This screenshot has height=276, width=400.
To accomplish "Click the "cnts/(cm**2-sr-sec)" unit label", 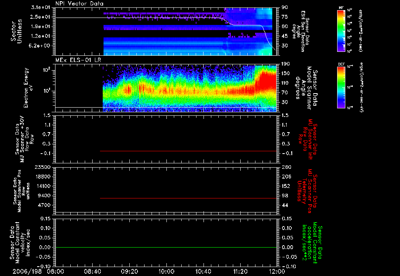I will click(361, 31).
